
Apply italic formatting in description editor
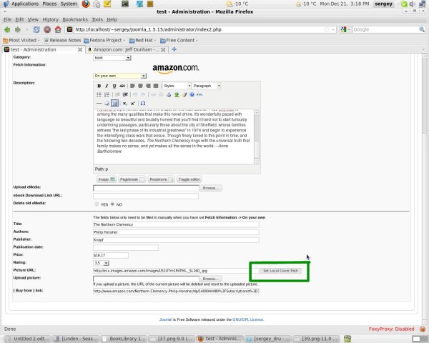(107, 86)
